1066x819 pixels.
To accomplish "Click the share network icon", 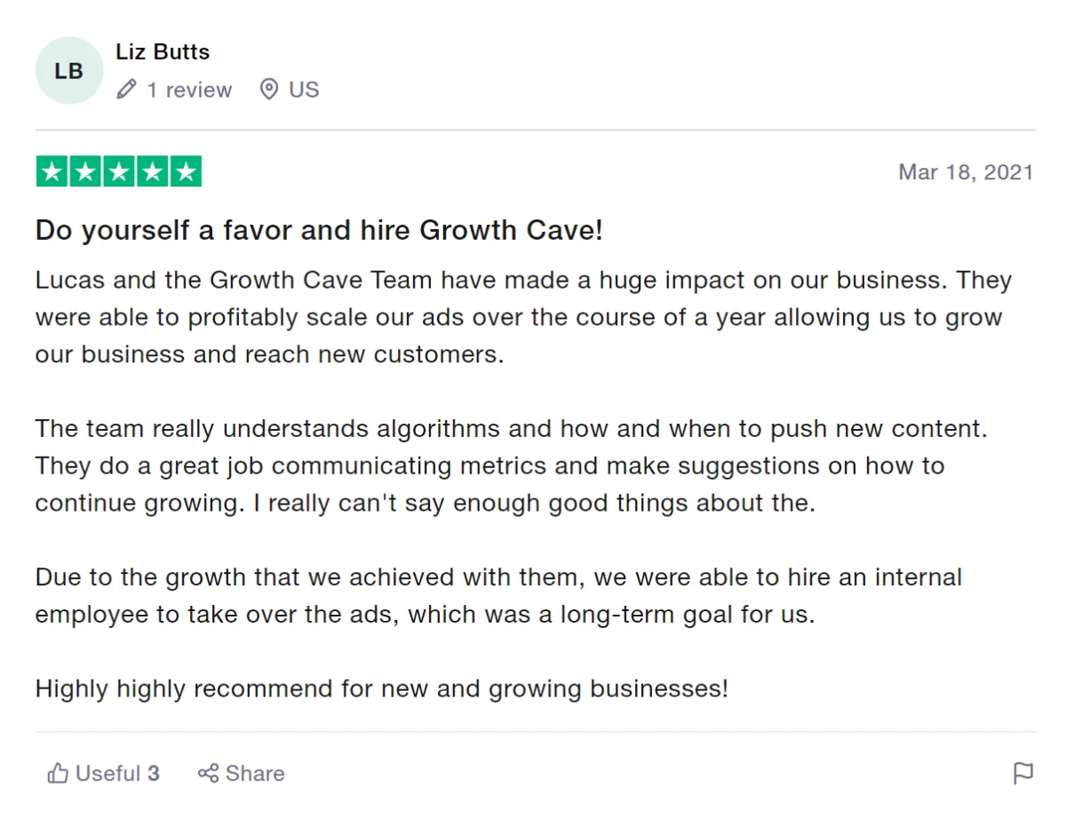I will [208, 774].
